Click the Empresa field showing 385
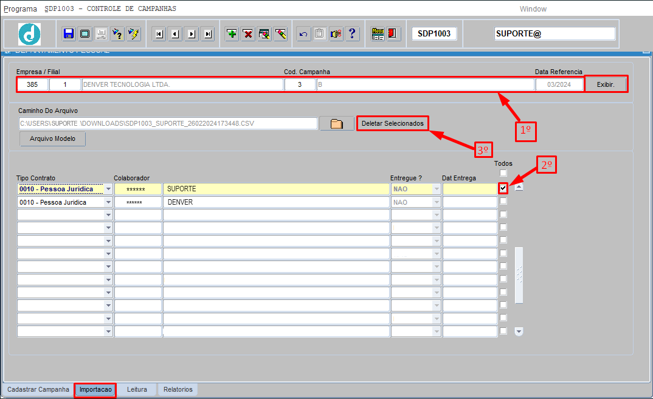Image resolution: width=653 pixels, height=399 pixels. pos(32,84)
